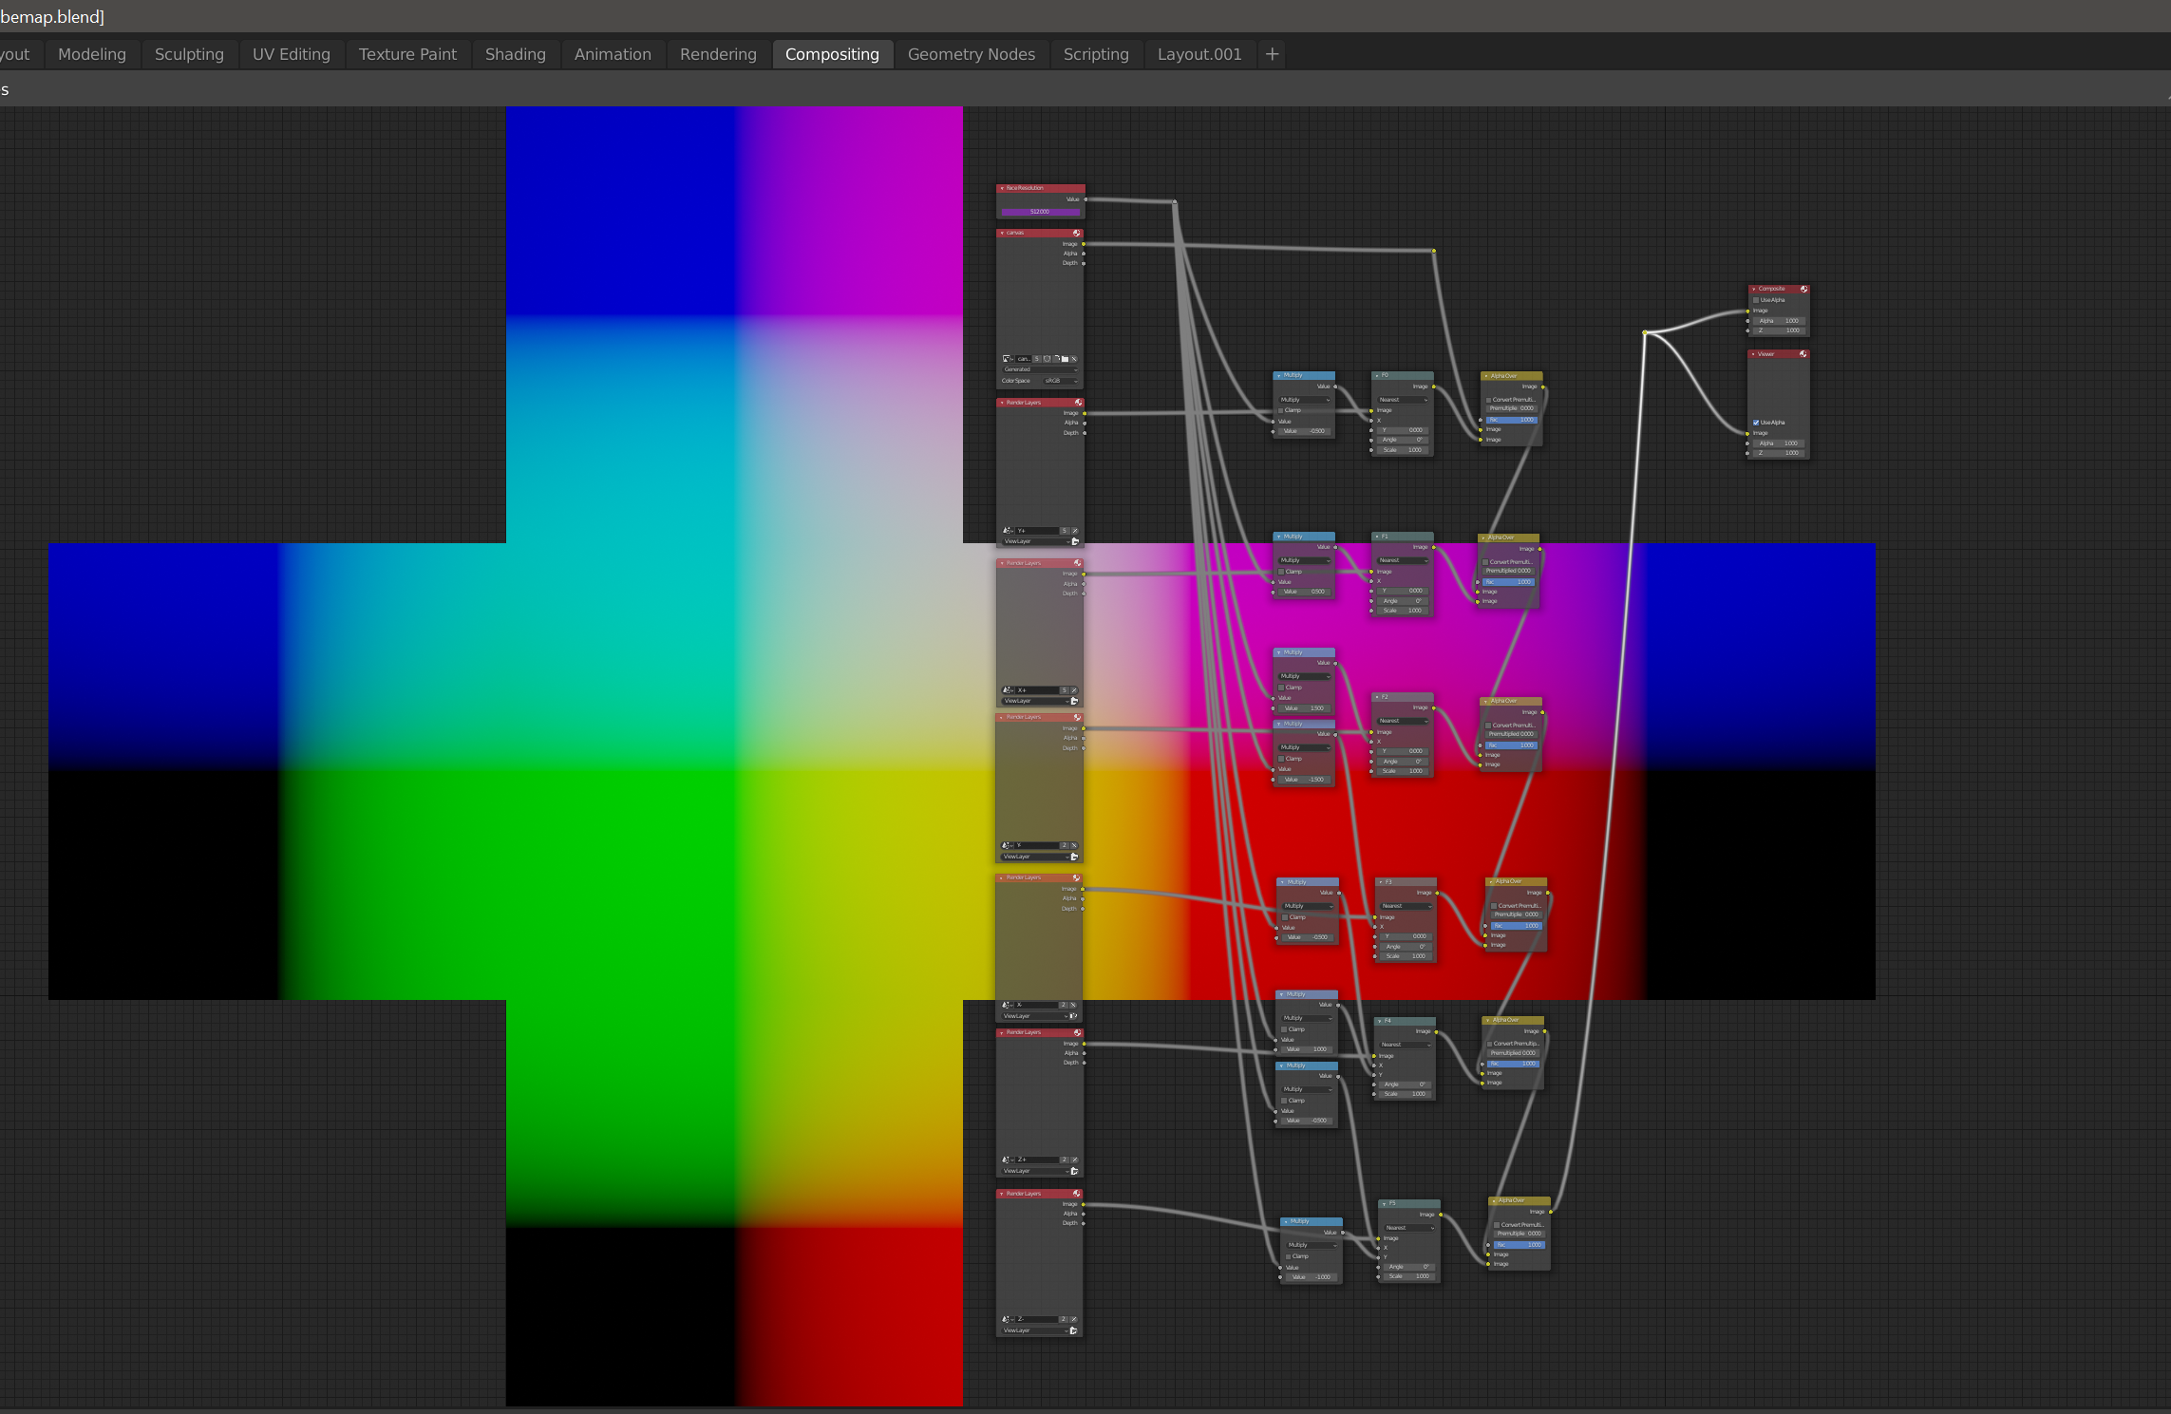The image size is (2171, 1414).
Task: Click the user count button on the canvas image
Action: 1037,359
